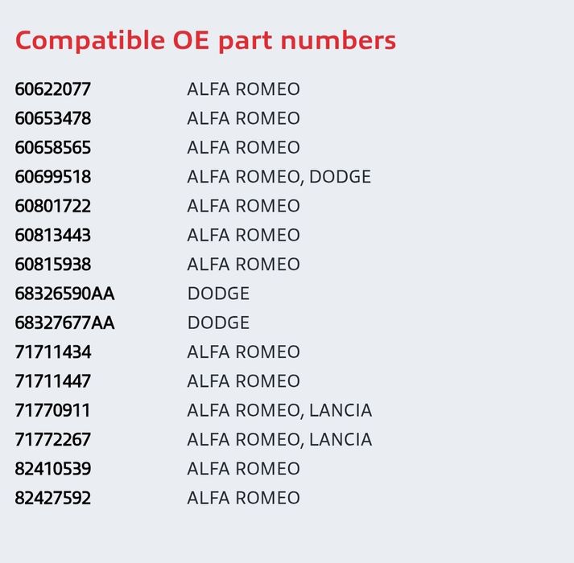Image resolution: width=574 pixels, height=563 pixels.
Task: Click part number 82427592
Action: point(52,499)
